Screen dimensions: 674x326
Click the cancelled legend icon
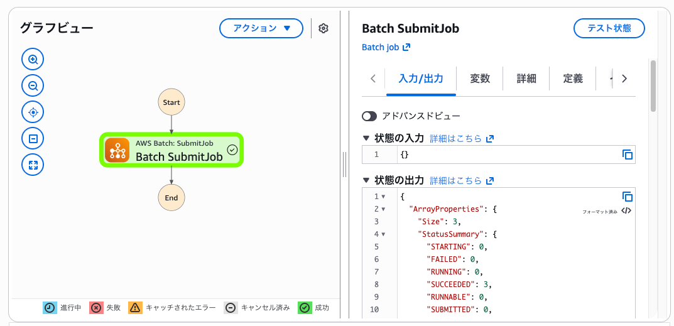click(231, 308)
